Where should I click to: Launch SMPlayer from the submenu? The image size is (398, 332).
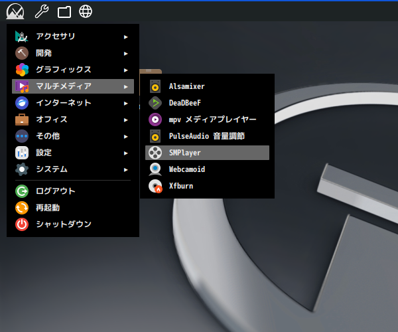coord(207,153)
